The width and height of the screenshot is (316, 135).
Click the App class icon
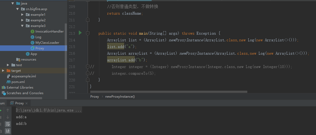28,54
